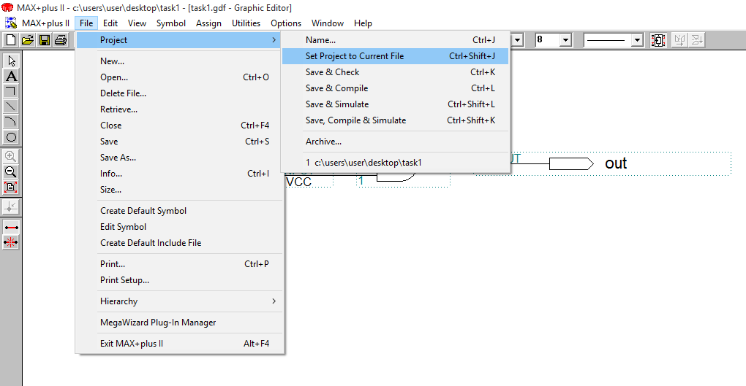Open the font size 8 dropdown
Viewport: 746px width, 386px height.
click(x=565, y=40)
